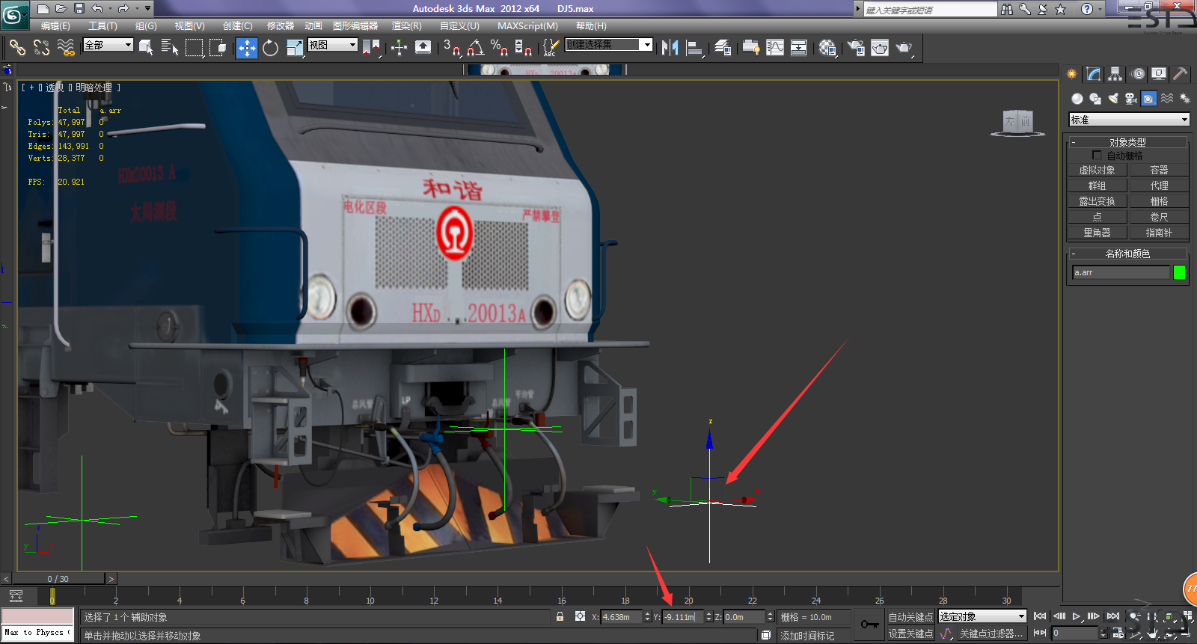Image resolution: width=1197 pixels, height=644 pixels.
Task: Switch to the Modify command panel tab
Action: tap(1094, 74)
